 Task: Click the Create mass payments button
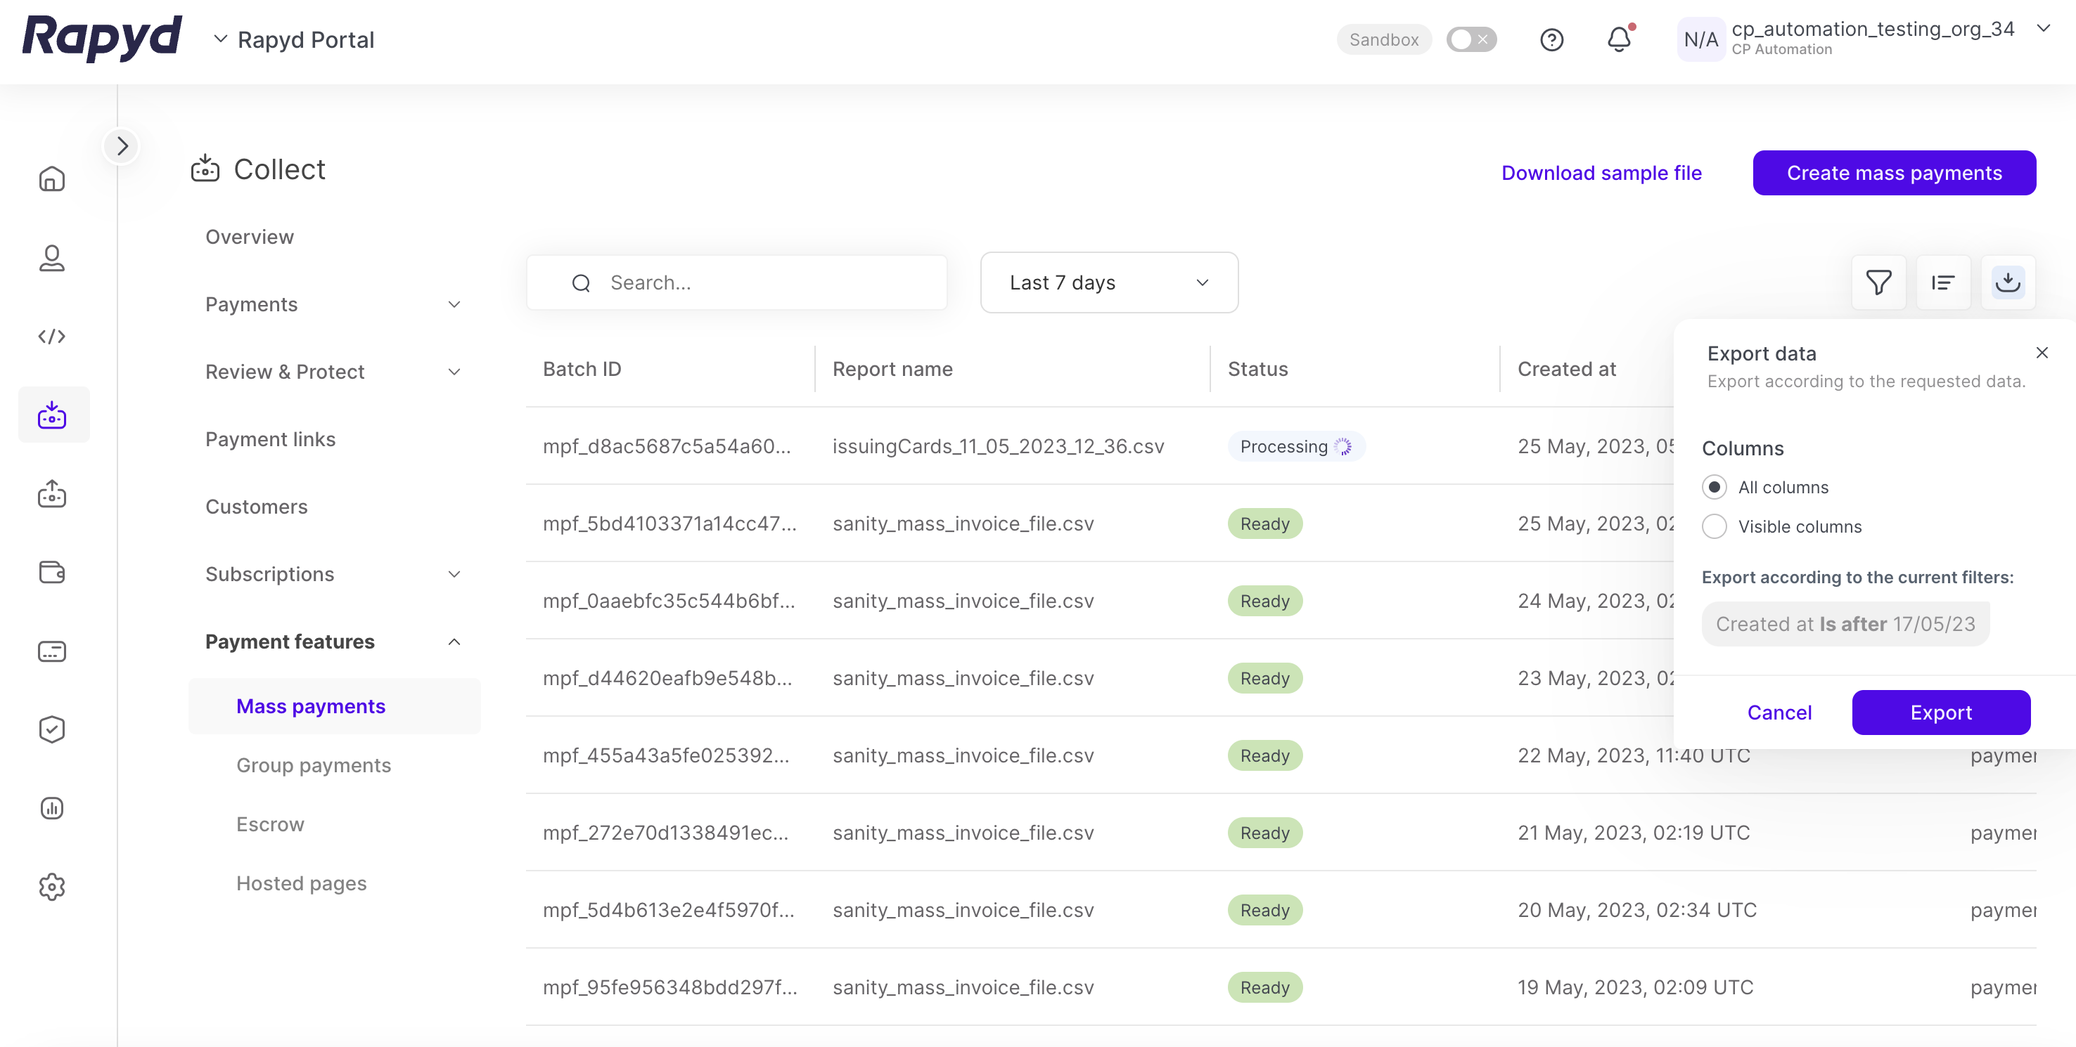(1893, 173)
